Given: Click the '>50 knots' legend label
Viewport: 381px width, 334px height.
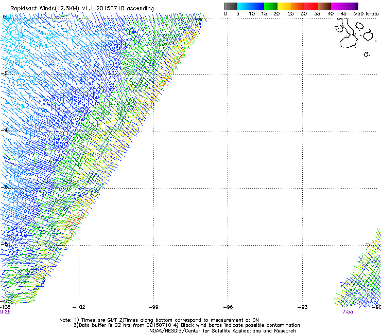Looking at the screenshot, I should pyautogui.click(x=366, y=14).
